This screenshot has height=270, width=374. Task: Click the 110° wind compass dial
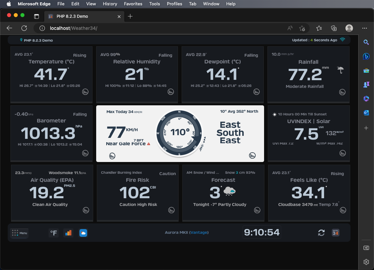(179, 133)
